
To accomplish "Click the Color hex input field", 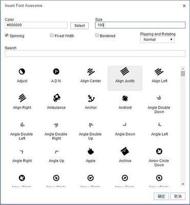I will coord(36,25).
